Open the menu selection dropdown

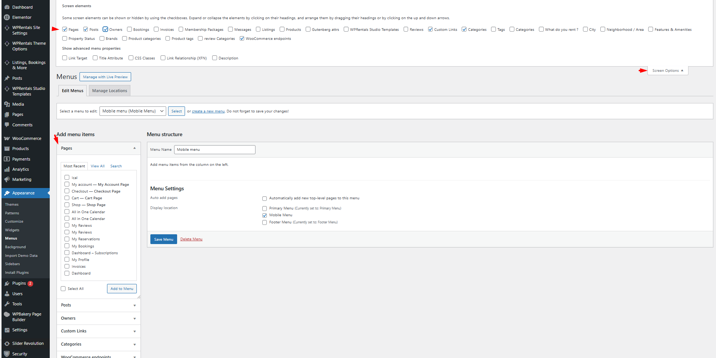pos(133,111)
